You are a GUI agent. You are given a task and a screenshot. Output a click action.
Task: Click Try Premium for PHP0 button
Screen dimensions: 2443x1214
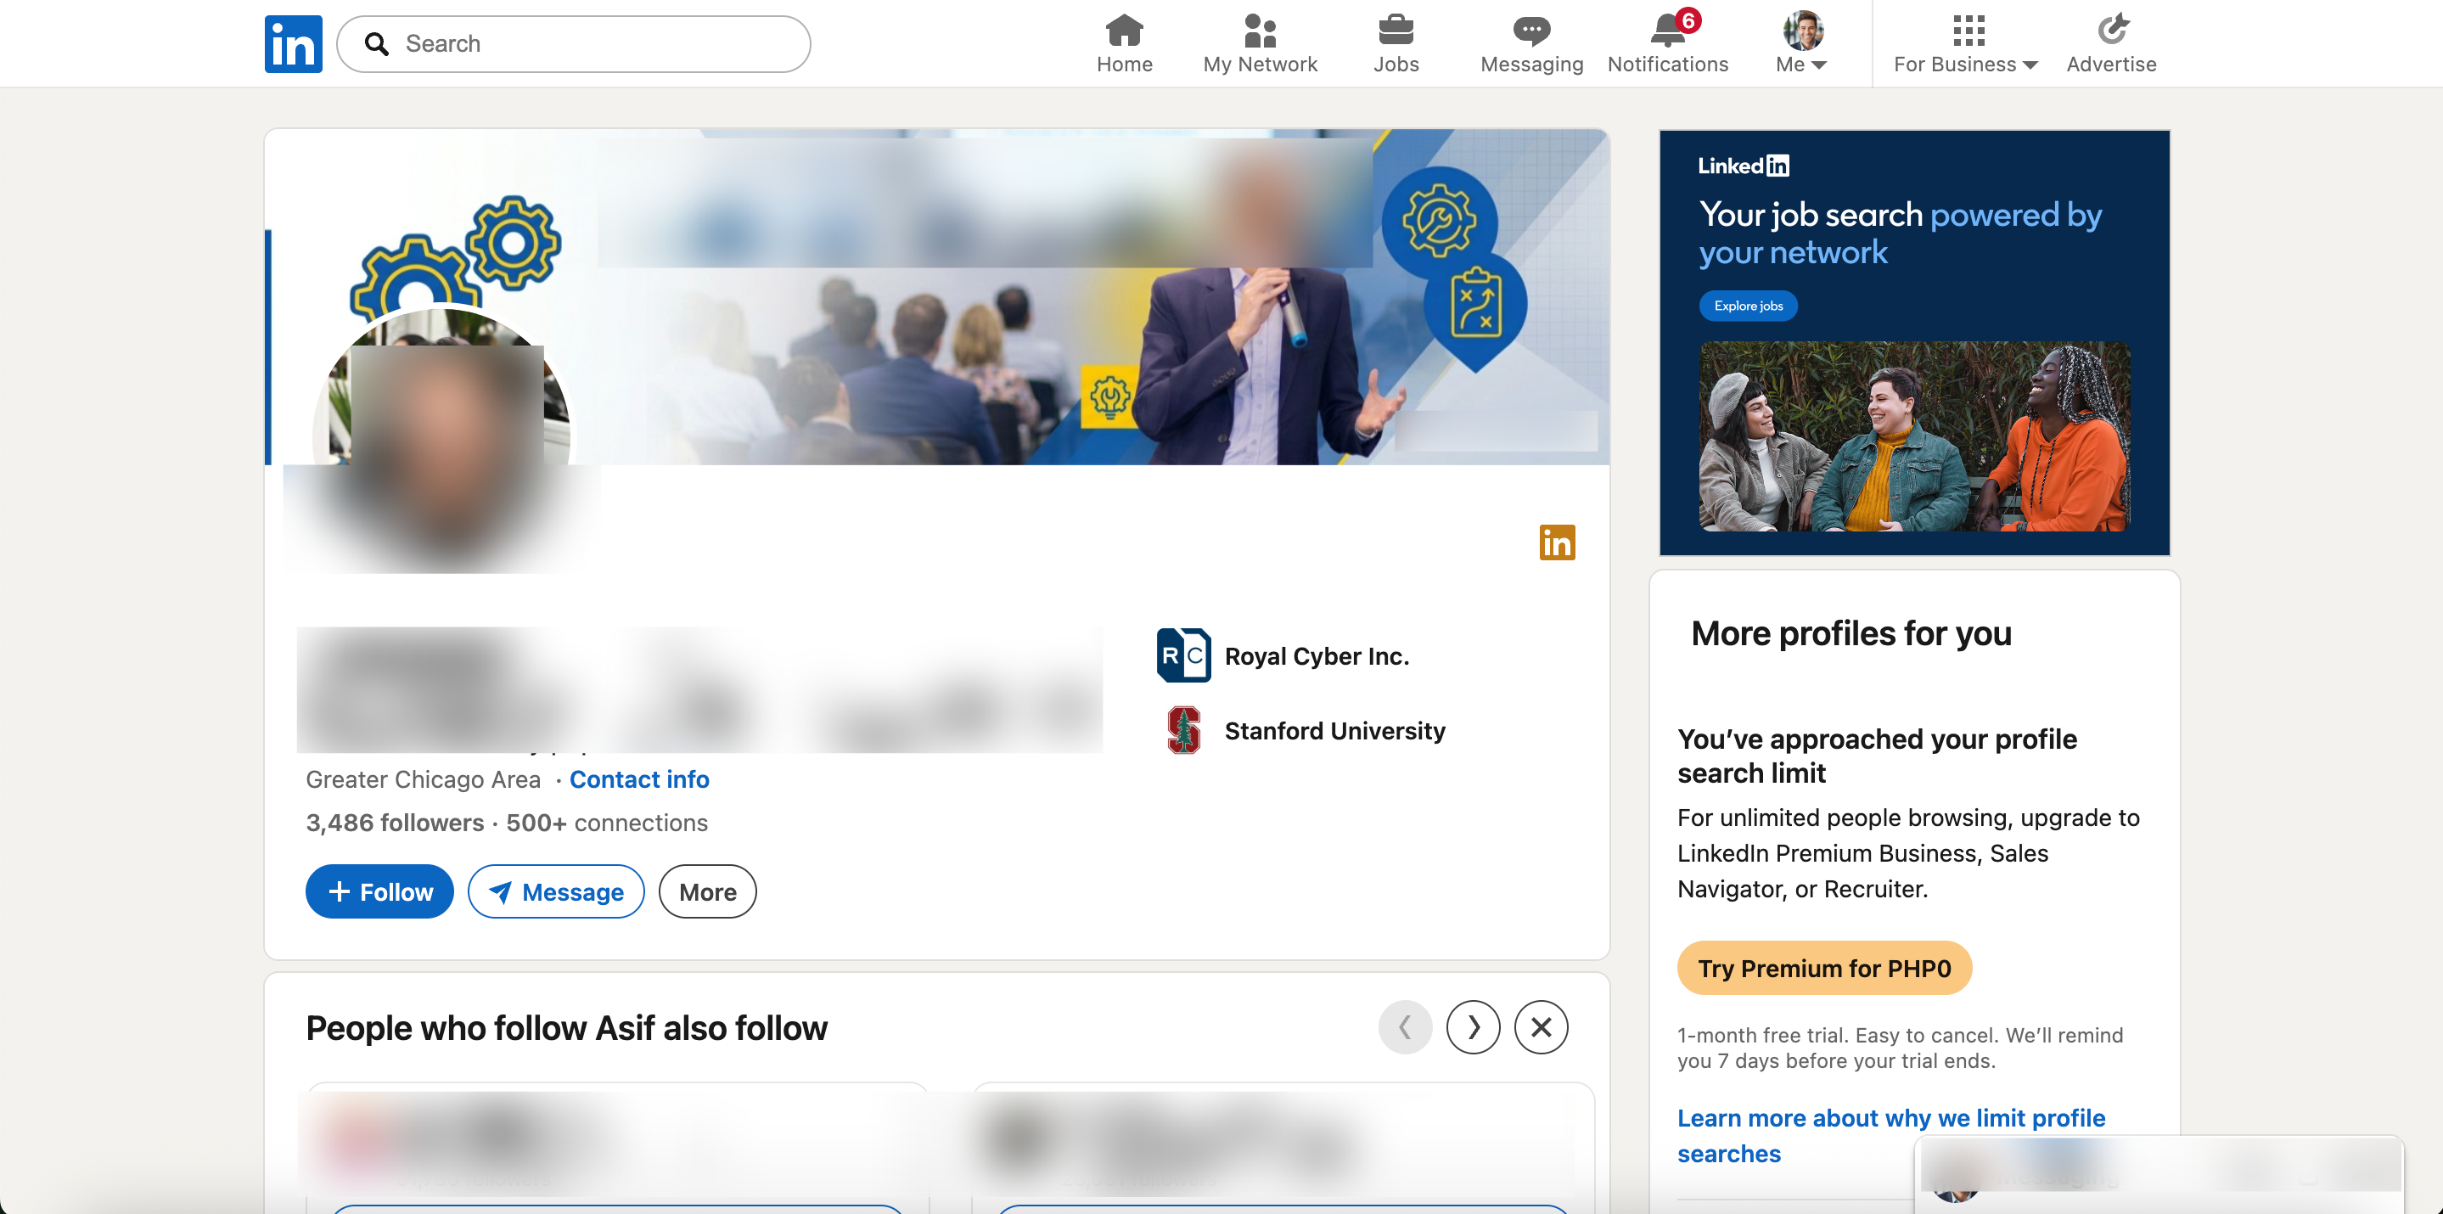1823,968
